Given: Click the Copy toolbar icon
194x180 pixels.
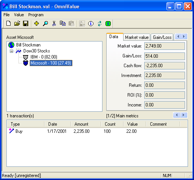Looking at the screenshot, I should 63,23.
